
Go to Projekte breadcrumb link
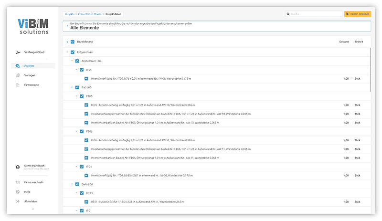(x=70, y=14)
